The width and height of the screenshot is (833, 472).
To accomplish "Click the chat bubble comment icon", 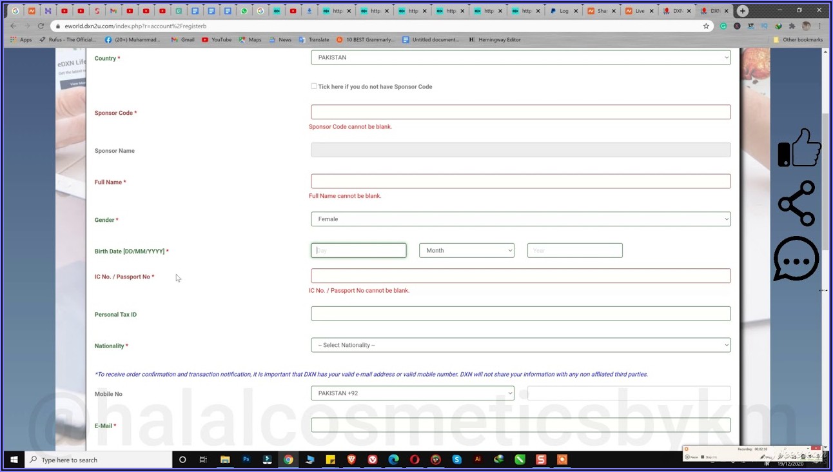I will coord(796,259).
